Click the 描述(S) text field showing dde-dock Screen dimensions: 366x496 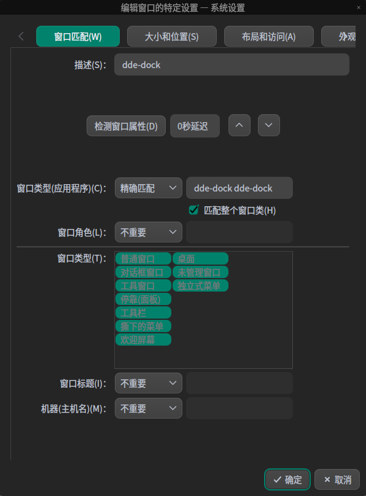232,64
